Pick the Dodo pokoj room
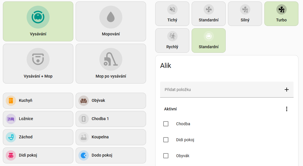303x166 pixels. pos(111,155)
